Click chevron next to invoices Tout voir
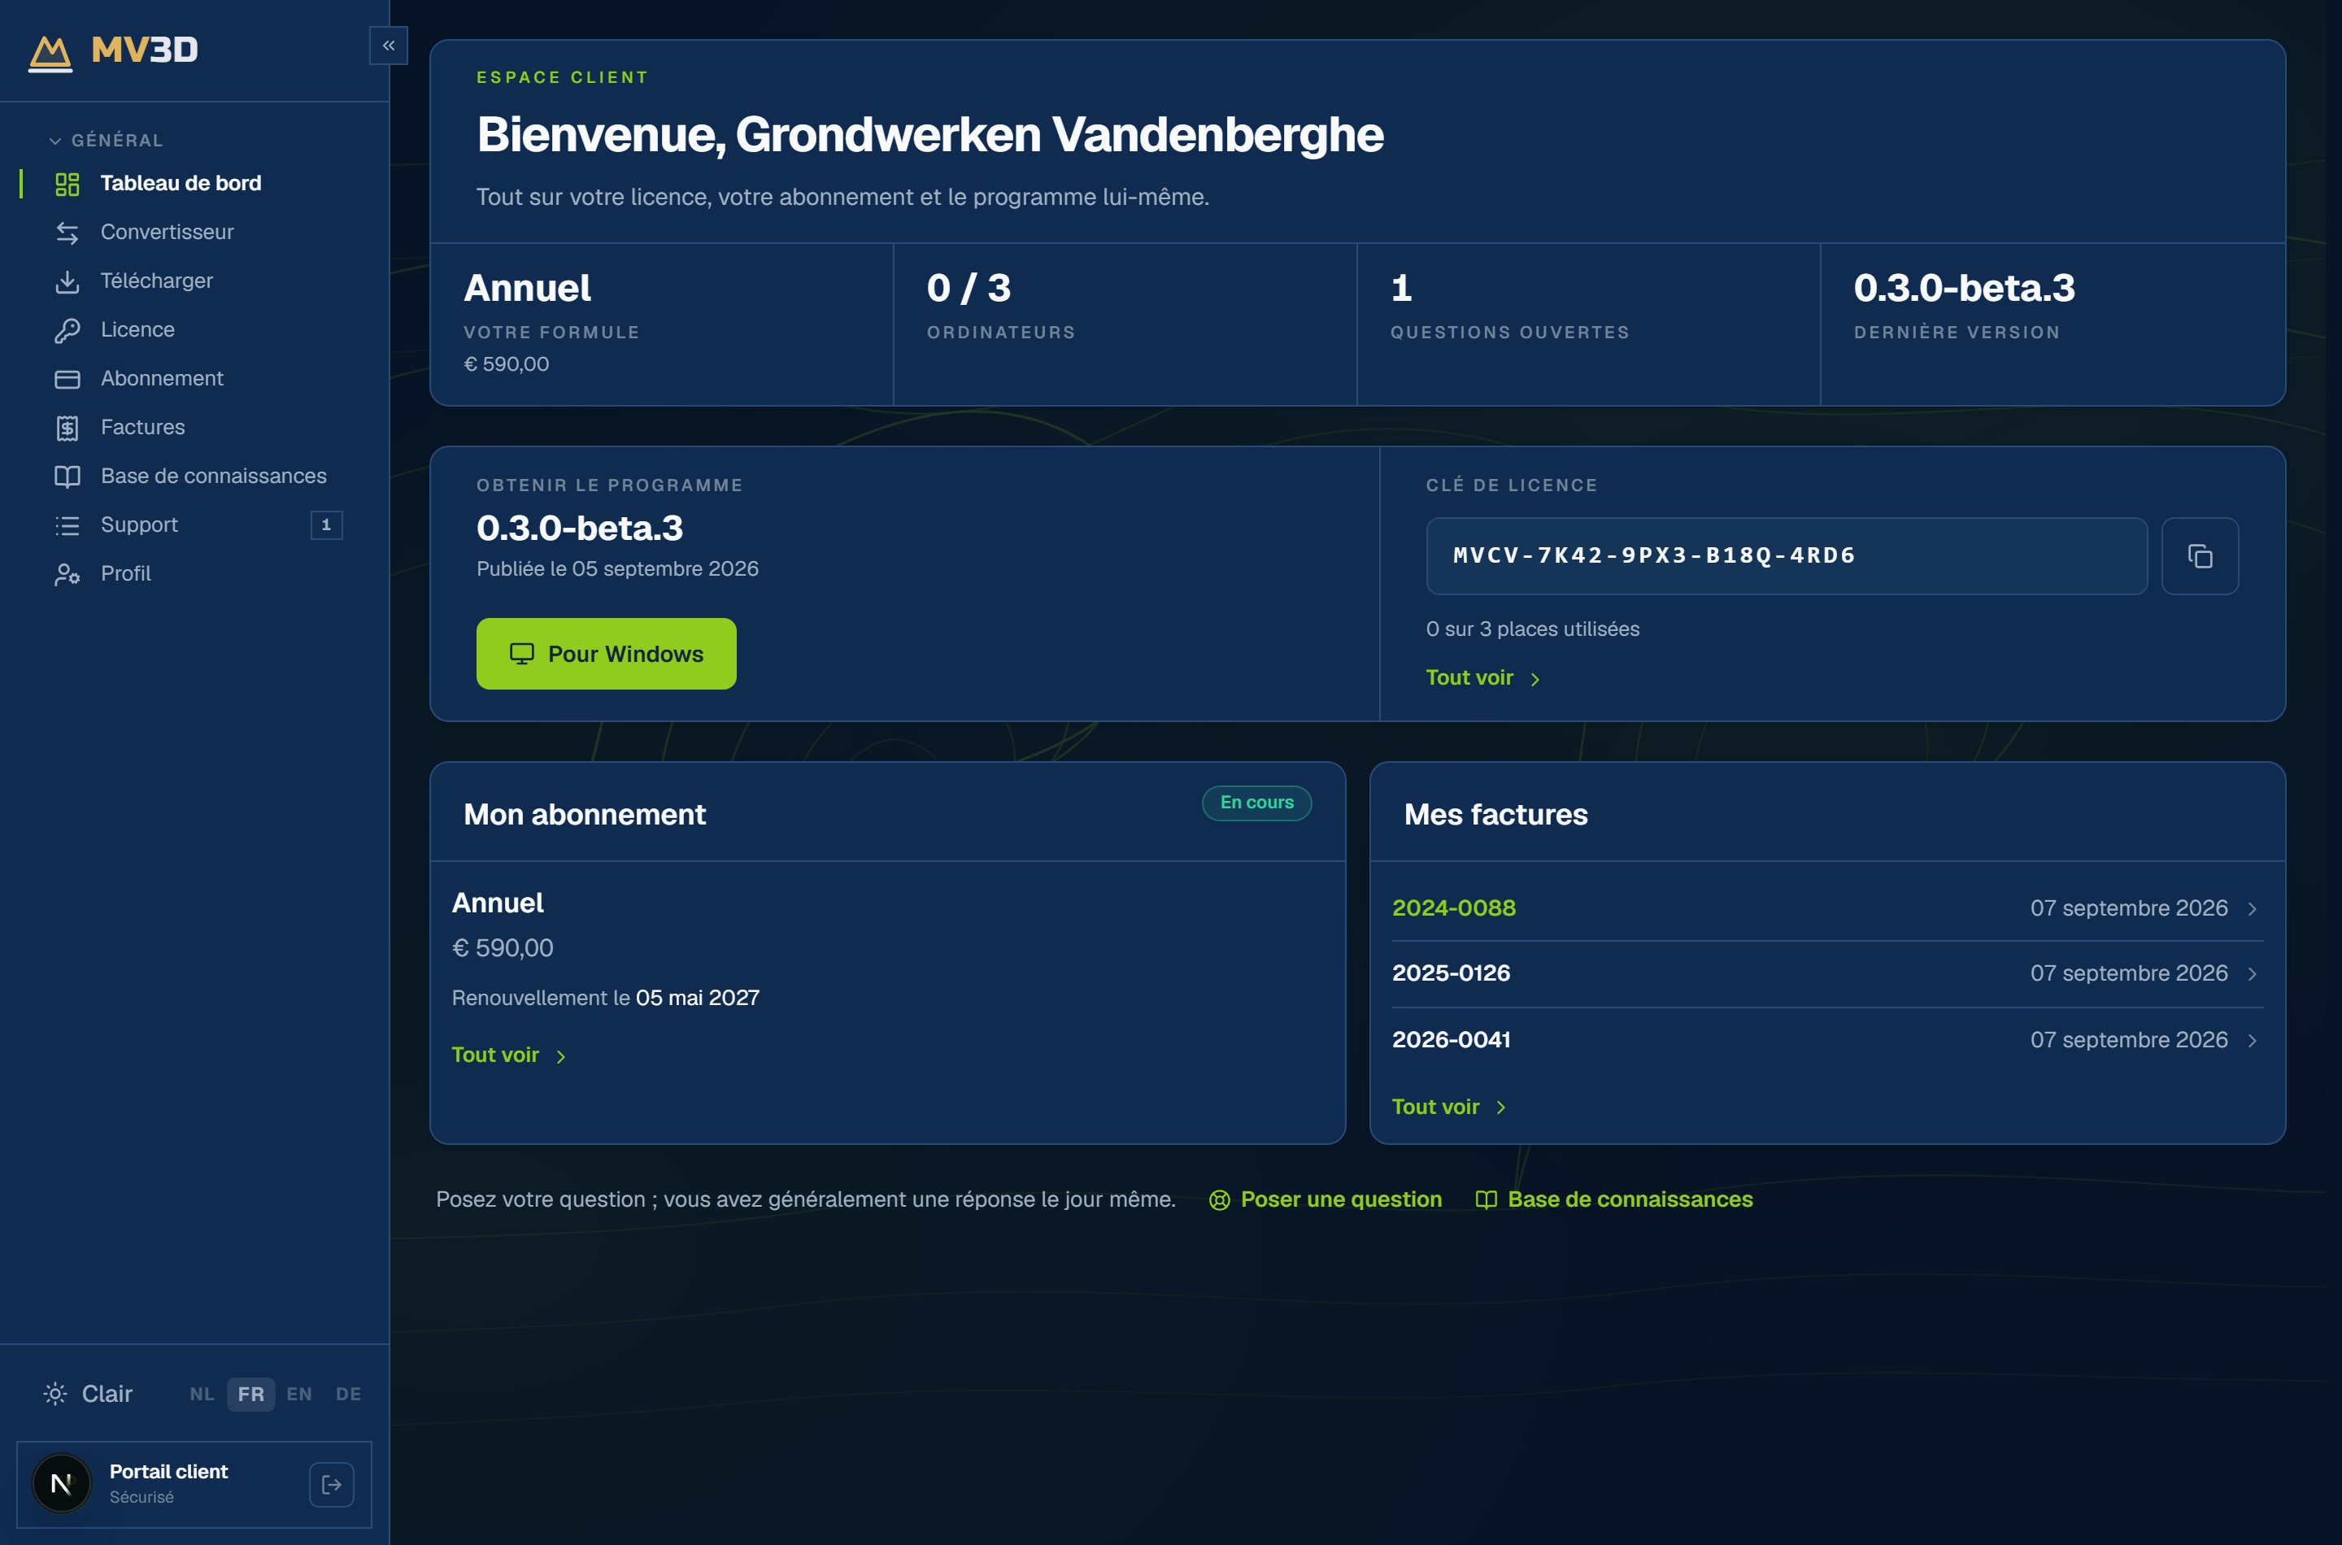 point(1500,1108)
